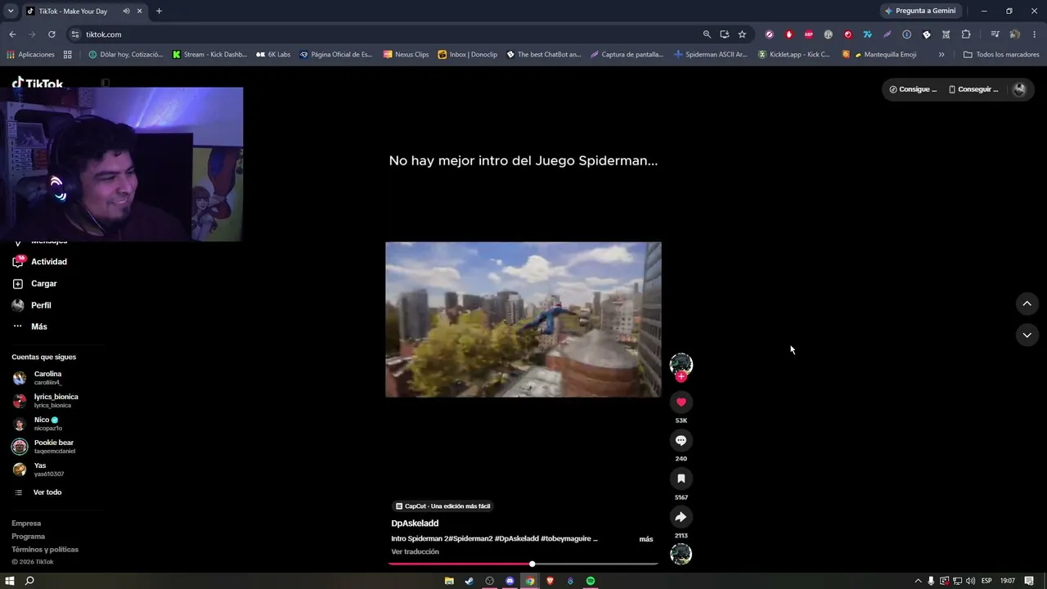
Task: Open the Más menu item
Action: (39, 326)
